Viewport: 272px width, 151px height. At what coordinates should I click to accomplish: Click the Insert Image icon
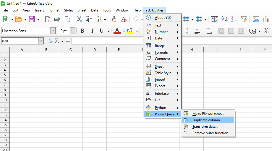(256, 19)
